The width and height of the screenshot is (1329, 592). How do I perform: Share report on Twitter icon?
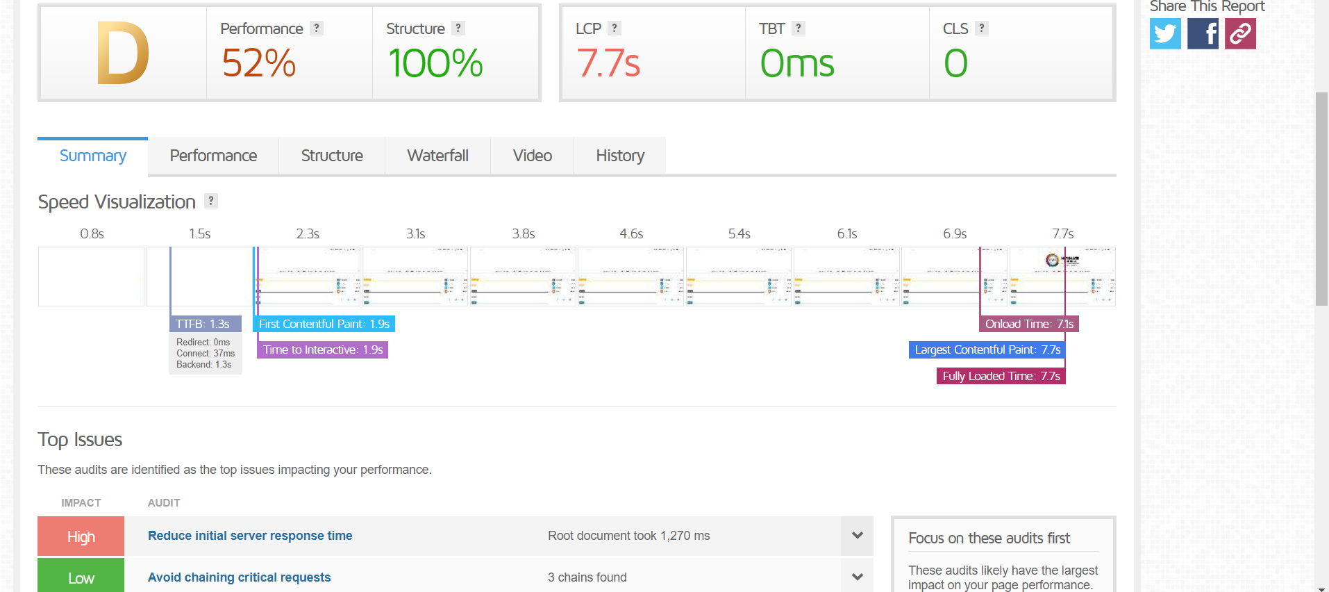point(1165,33)
